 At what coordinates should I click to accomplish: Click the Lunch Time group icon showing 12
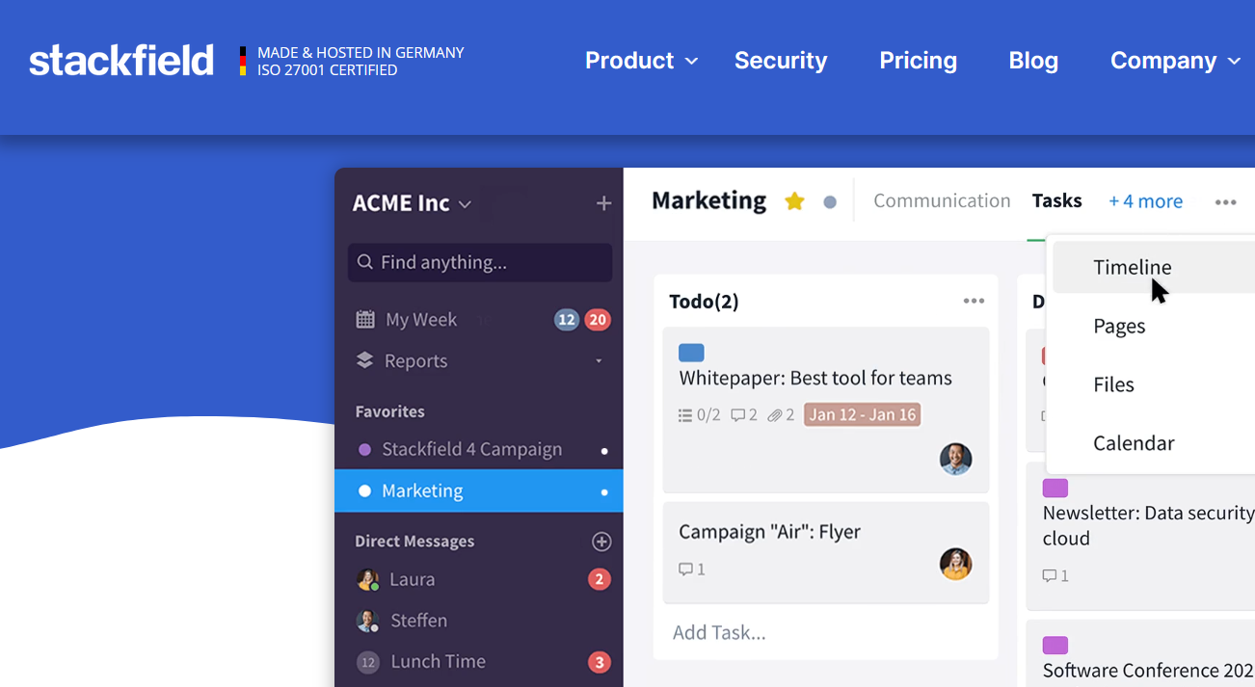pyautogui.click(x=367, y=662)
